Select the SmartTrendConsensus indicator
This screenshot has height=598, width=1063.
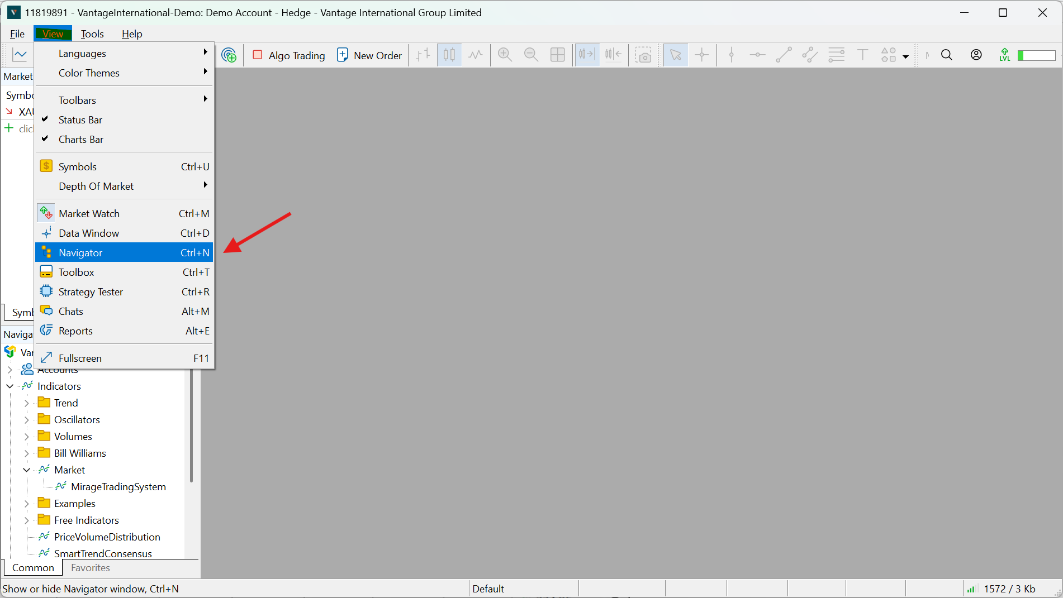[103, 553]
